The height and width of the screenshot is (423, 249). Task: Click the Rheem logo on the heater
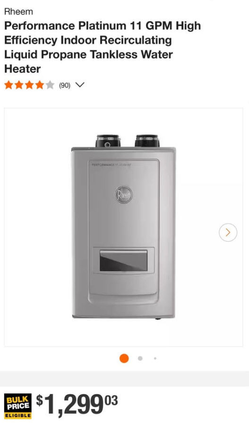pos(123,194)
